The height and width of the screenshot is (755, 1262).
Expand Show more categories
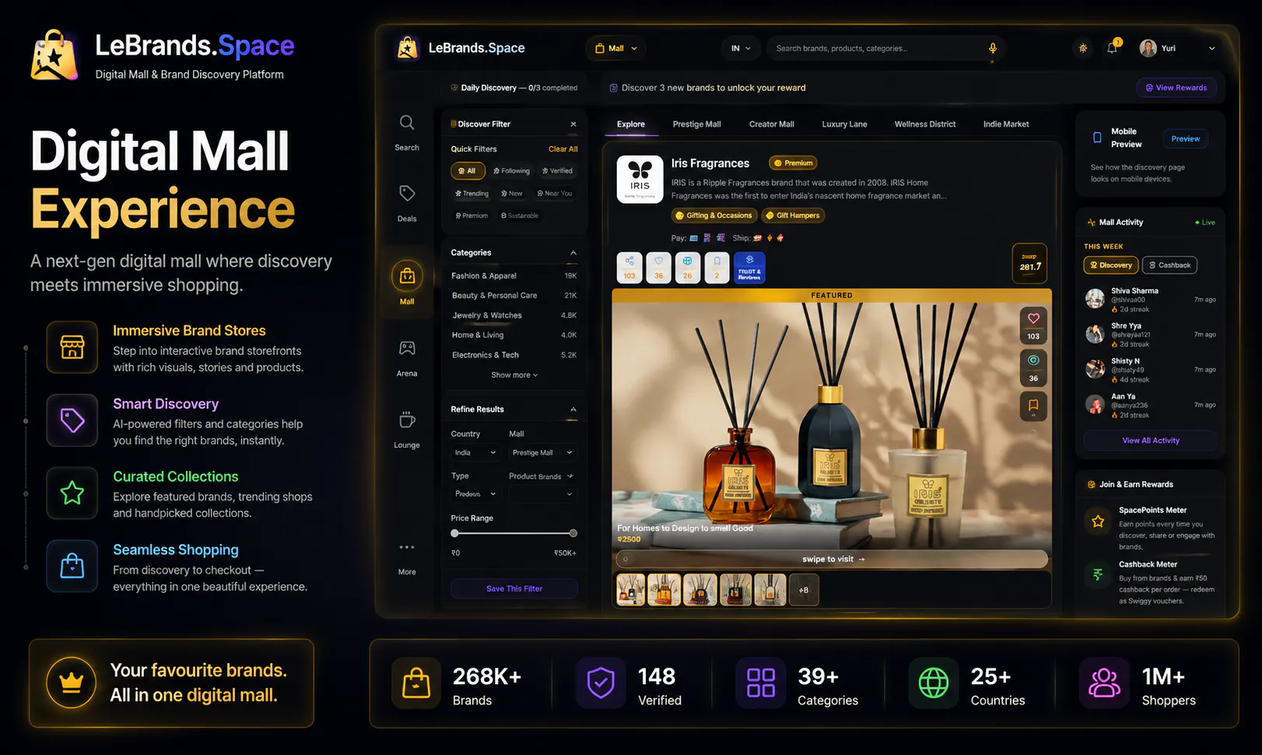514,375
